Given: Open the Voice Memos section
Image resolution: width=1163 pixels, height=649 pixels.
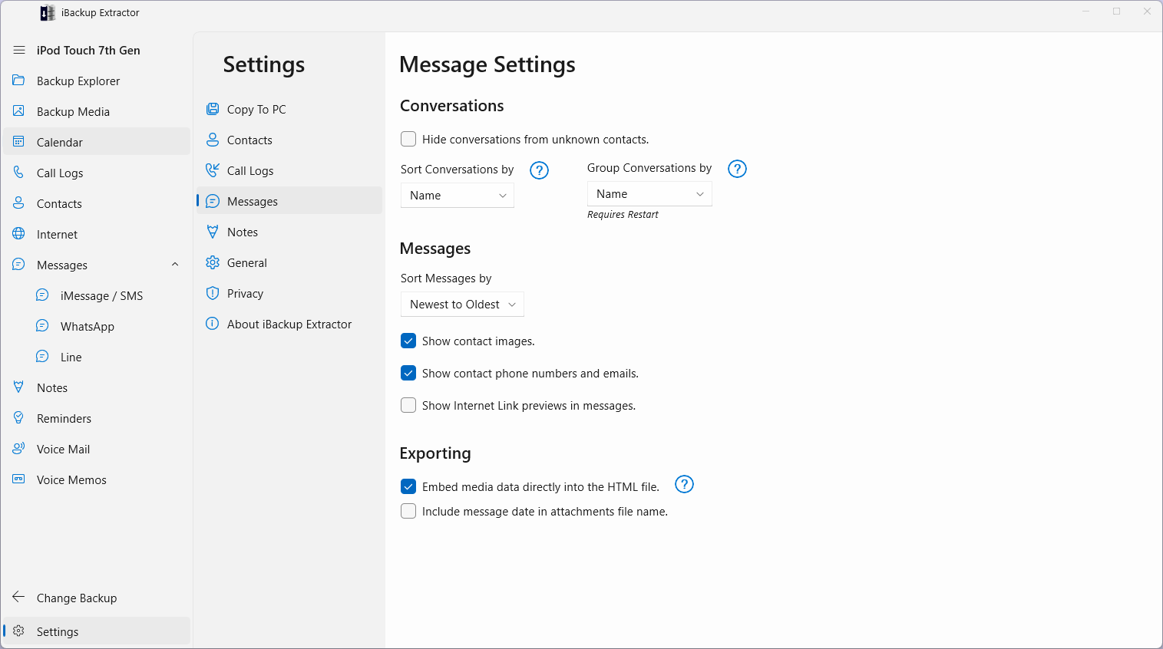Looking at the screenshot, I should click(71, 480).
